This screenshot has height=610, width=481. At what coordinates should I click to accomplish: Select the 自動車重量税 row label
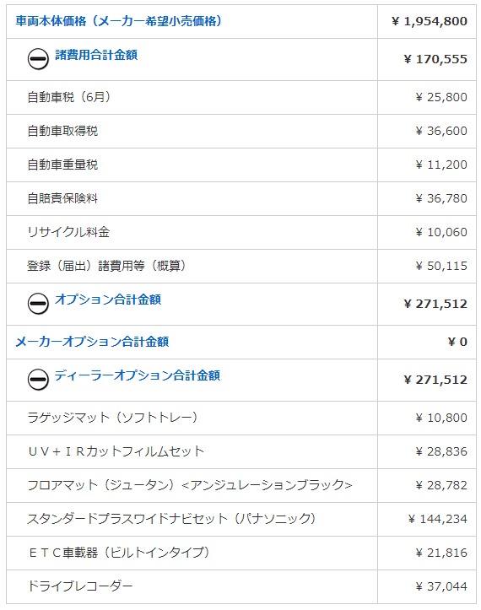pos(62,165)
